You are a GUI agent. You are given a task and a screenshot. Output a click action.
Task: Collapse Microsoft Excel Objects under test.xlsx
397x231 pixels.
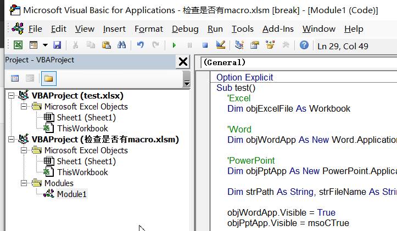(24, 107)
